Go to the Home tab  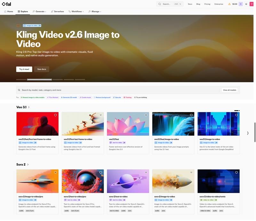[9, 11]
